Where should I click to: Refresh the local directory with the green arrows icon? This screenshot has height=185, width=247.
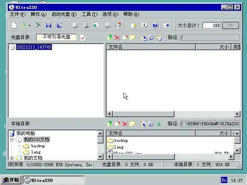click(x=159, y=124)
